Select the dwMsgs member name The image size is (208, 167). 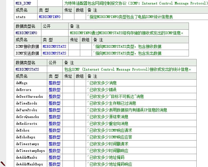(x=22, y=83)
